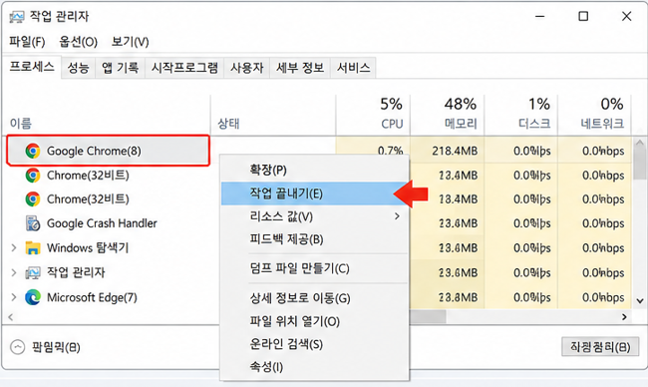Screen dimensions: 648x387
Task: Switch to the 사용자 tab
Action: click(x=246, y=68)
